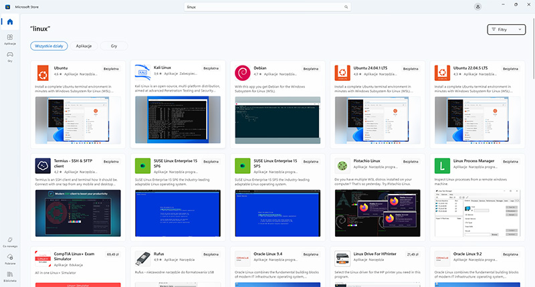Image resolution: width=535 pixels, height=287 pixels.
Task: Click the Rufus USB drive icon
Action: (x=142, y=259)
